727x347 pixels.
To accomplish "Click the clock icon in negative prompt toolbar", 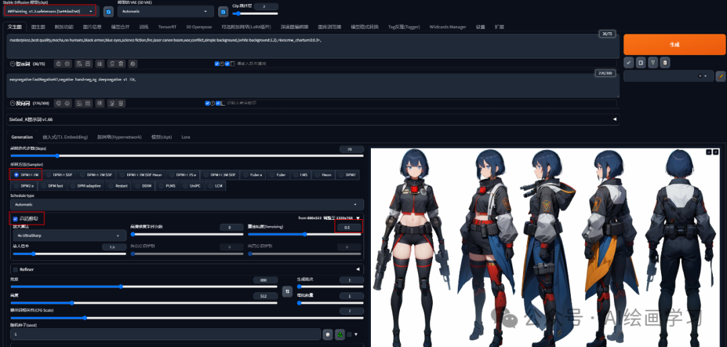I will (x=213, y=103).
